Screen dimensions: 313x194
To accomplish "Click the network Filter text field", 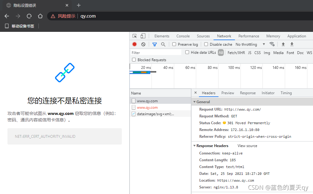I will click(x=156, y=53).
